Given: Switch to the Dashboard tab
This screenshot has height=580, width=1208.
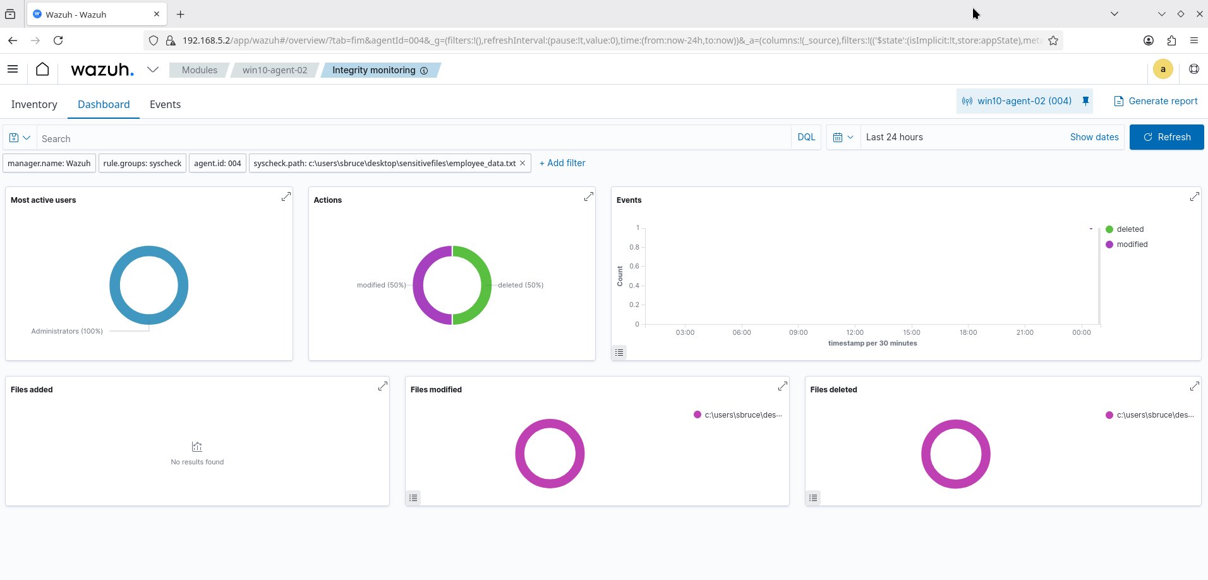Looking at the screenshot, I should [104, 104].
